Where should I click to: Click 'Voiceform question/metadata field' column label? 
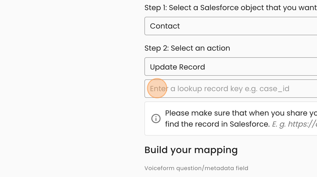point(196,168)
